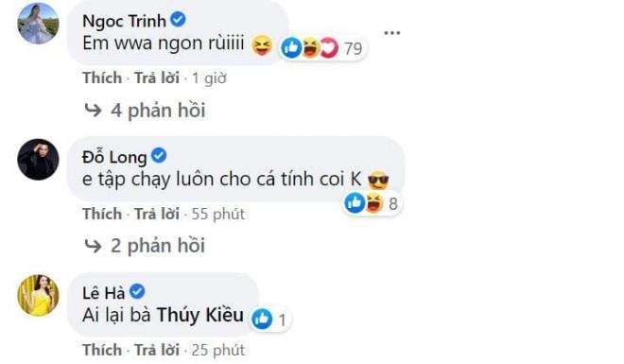Open Ngoc Trinh's profile picture

click(x=38, y=23)
